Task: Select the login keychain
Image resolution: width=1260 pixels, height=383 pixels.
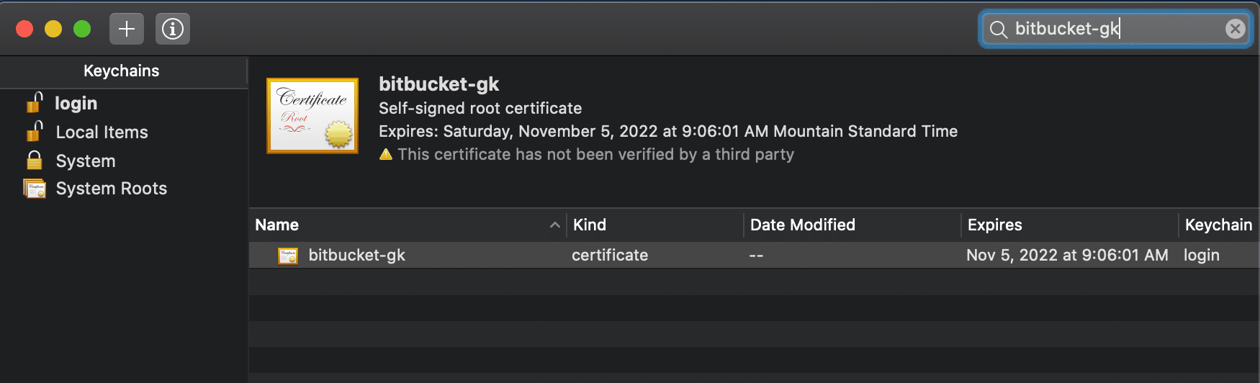Action: (x=76, y=104)
